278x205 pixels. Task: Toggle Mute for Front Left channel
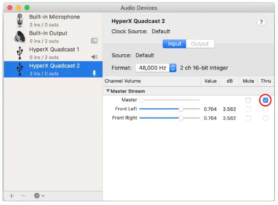pyautogui.click(x=248, y=109)
